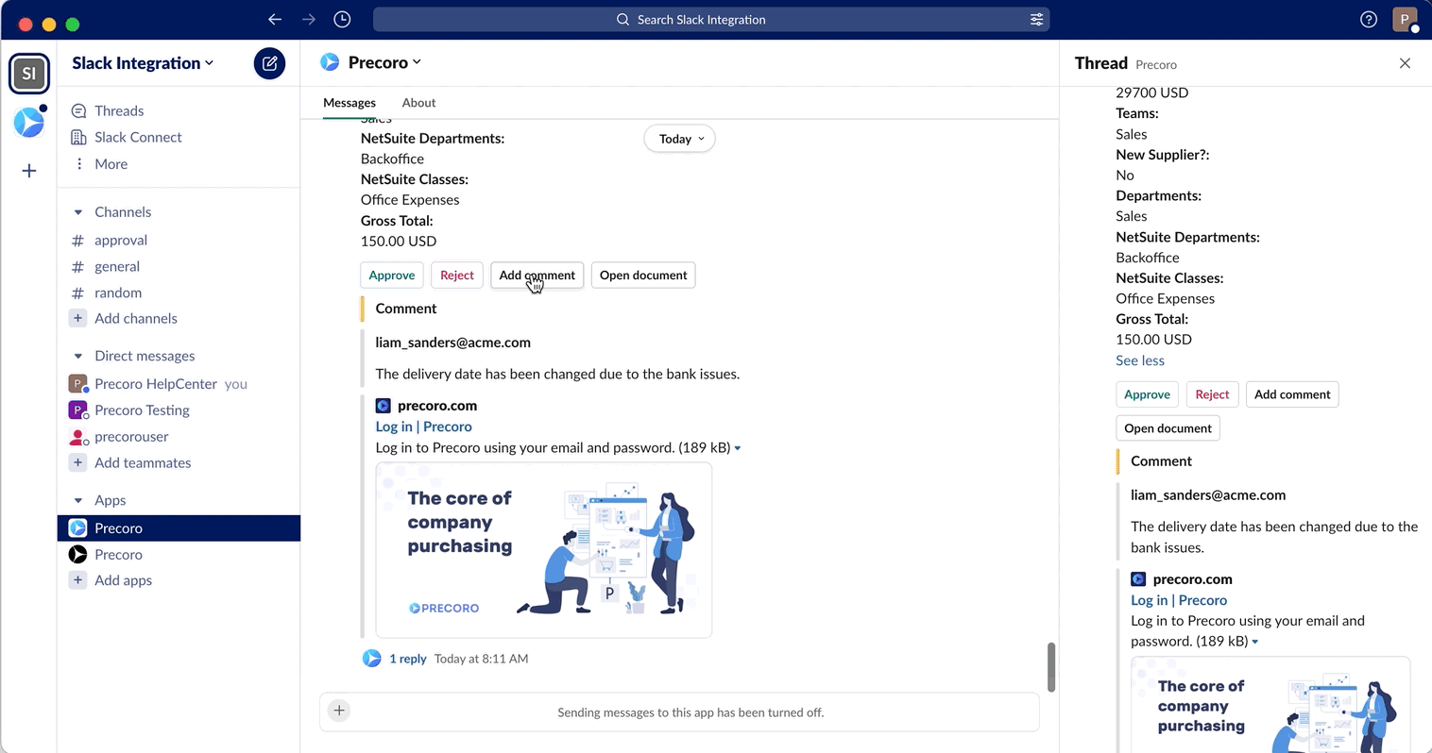Screen dimensions: 1432x753
Task: Compose a new message
Action: coord(269,63)
